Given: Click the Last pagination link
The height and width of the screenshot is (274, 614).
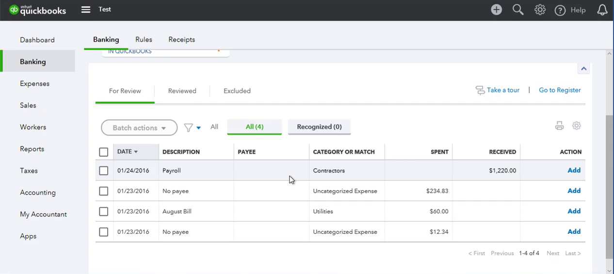Looking at the screenshot, I should point(573,253).
